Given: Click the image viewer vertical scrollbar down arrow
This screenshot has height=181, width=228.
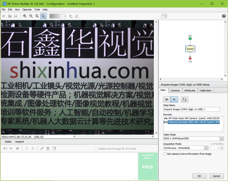Looking at the screenshot, I should tap(156, 133).
